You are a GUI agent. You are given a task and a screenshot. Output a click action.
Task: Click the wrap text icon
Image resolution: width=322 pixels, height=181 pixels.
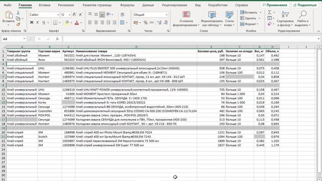pyautogui.click(x=122, y=15)
